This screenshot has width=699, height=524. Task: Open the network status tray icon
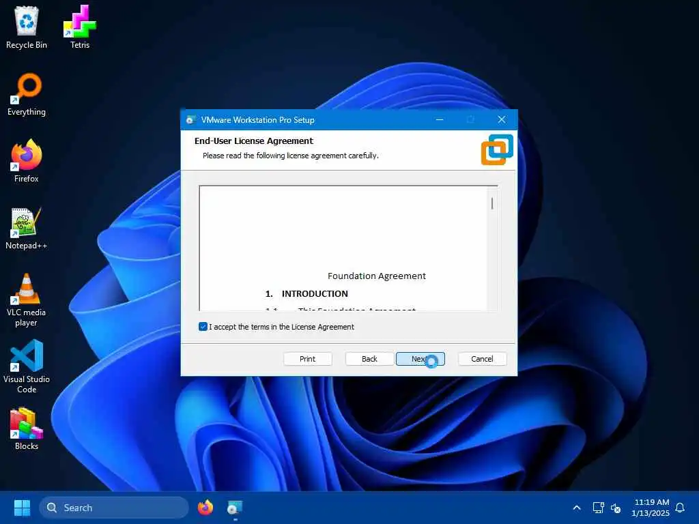tap(598, 508)
